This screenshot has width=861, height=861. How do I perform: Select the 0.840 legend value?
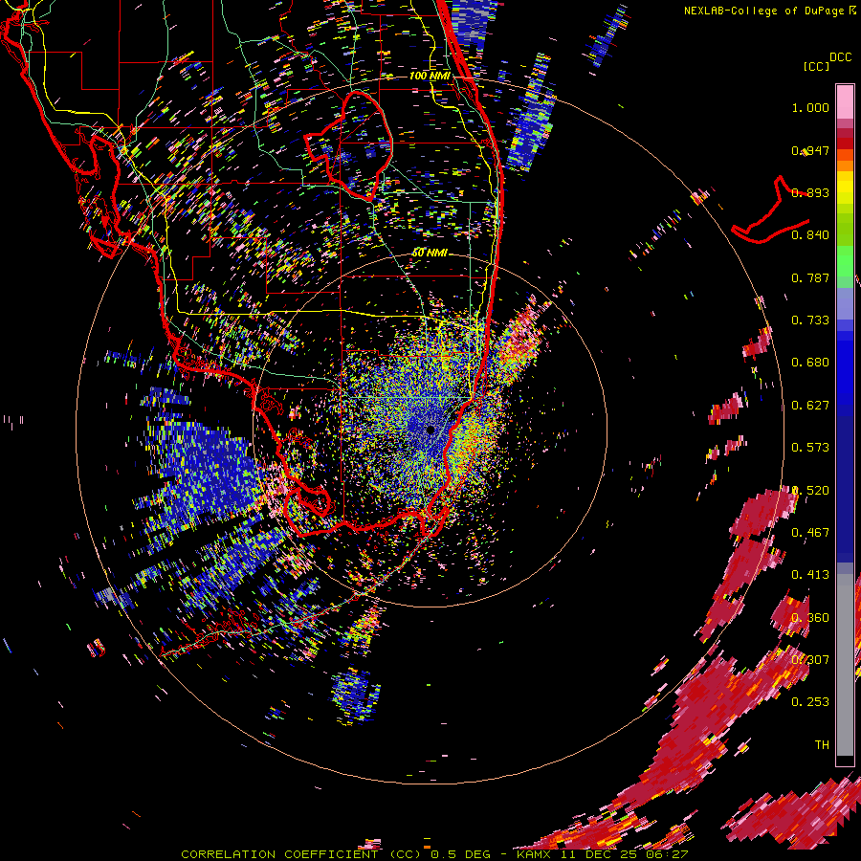(x=810, y=235)
